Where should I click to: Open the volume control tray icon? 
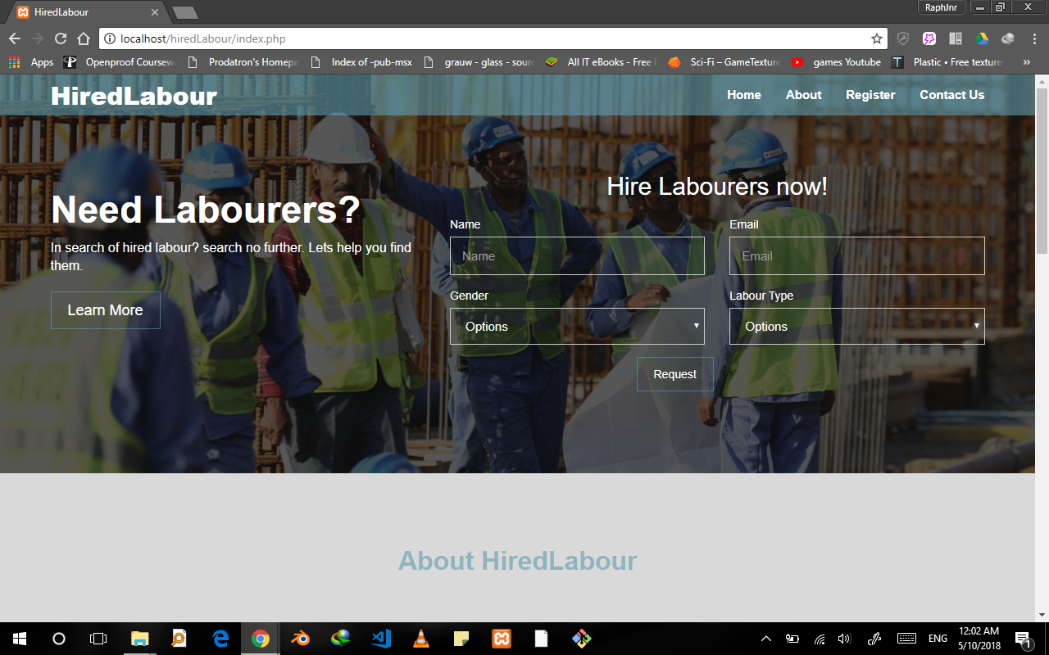845,639
